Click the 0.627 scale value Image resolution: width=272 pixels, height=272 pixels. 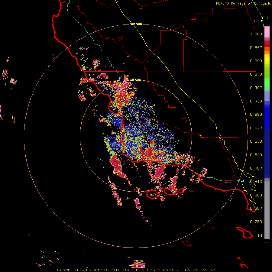click(x=256, y=128)
